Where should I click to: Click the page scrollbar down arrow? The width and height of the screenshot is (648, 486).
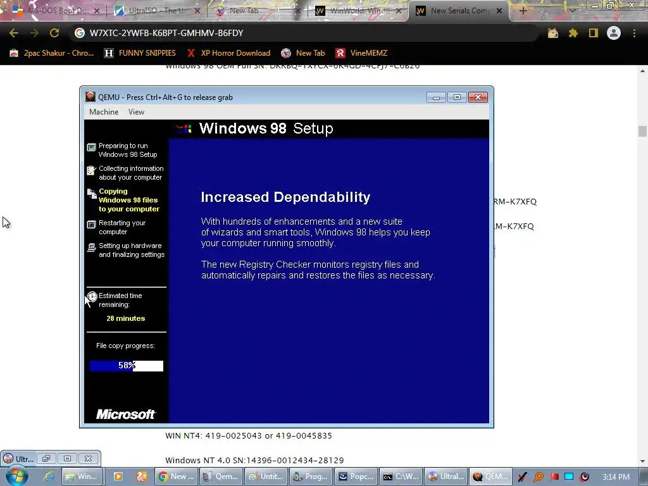(x=642, y=461)
